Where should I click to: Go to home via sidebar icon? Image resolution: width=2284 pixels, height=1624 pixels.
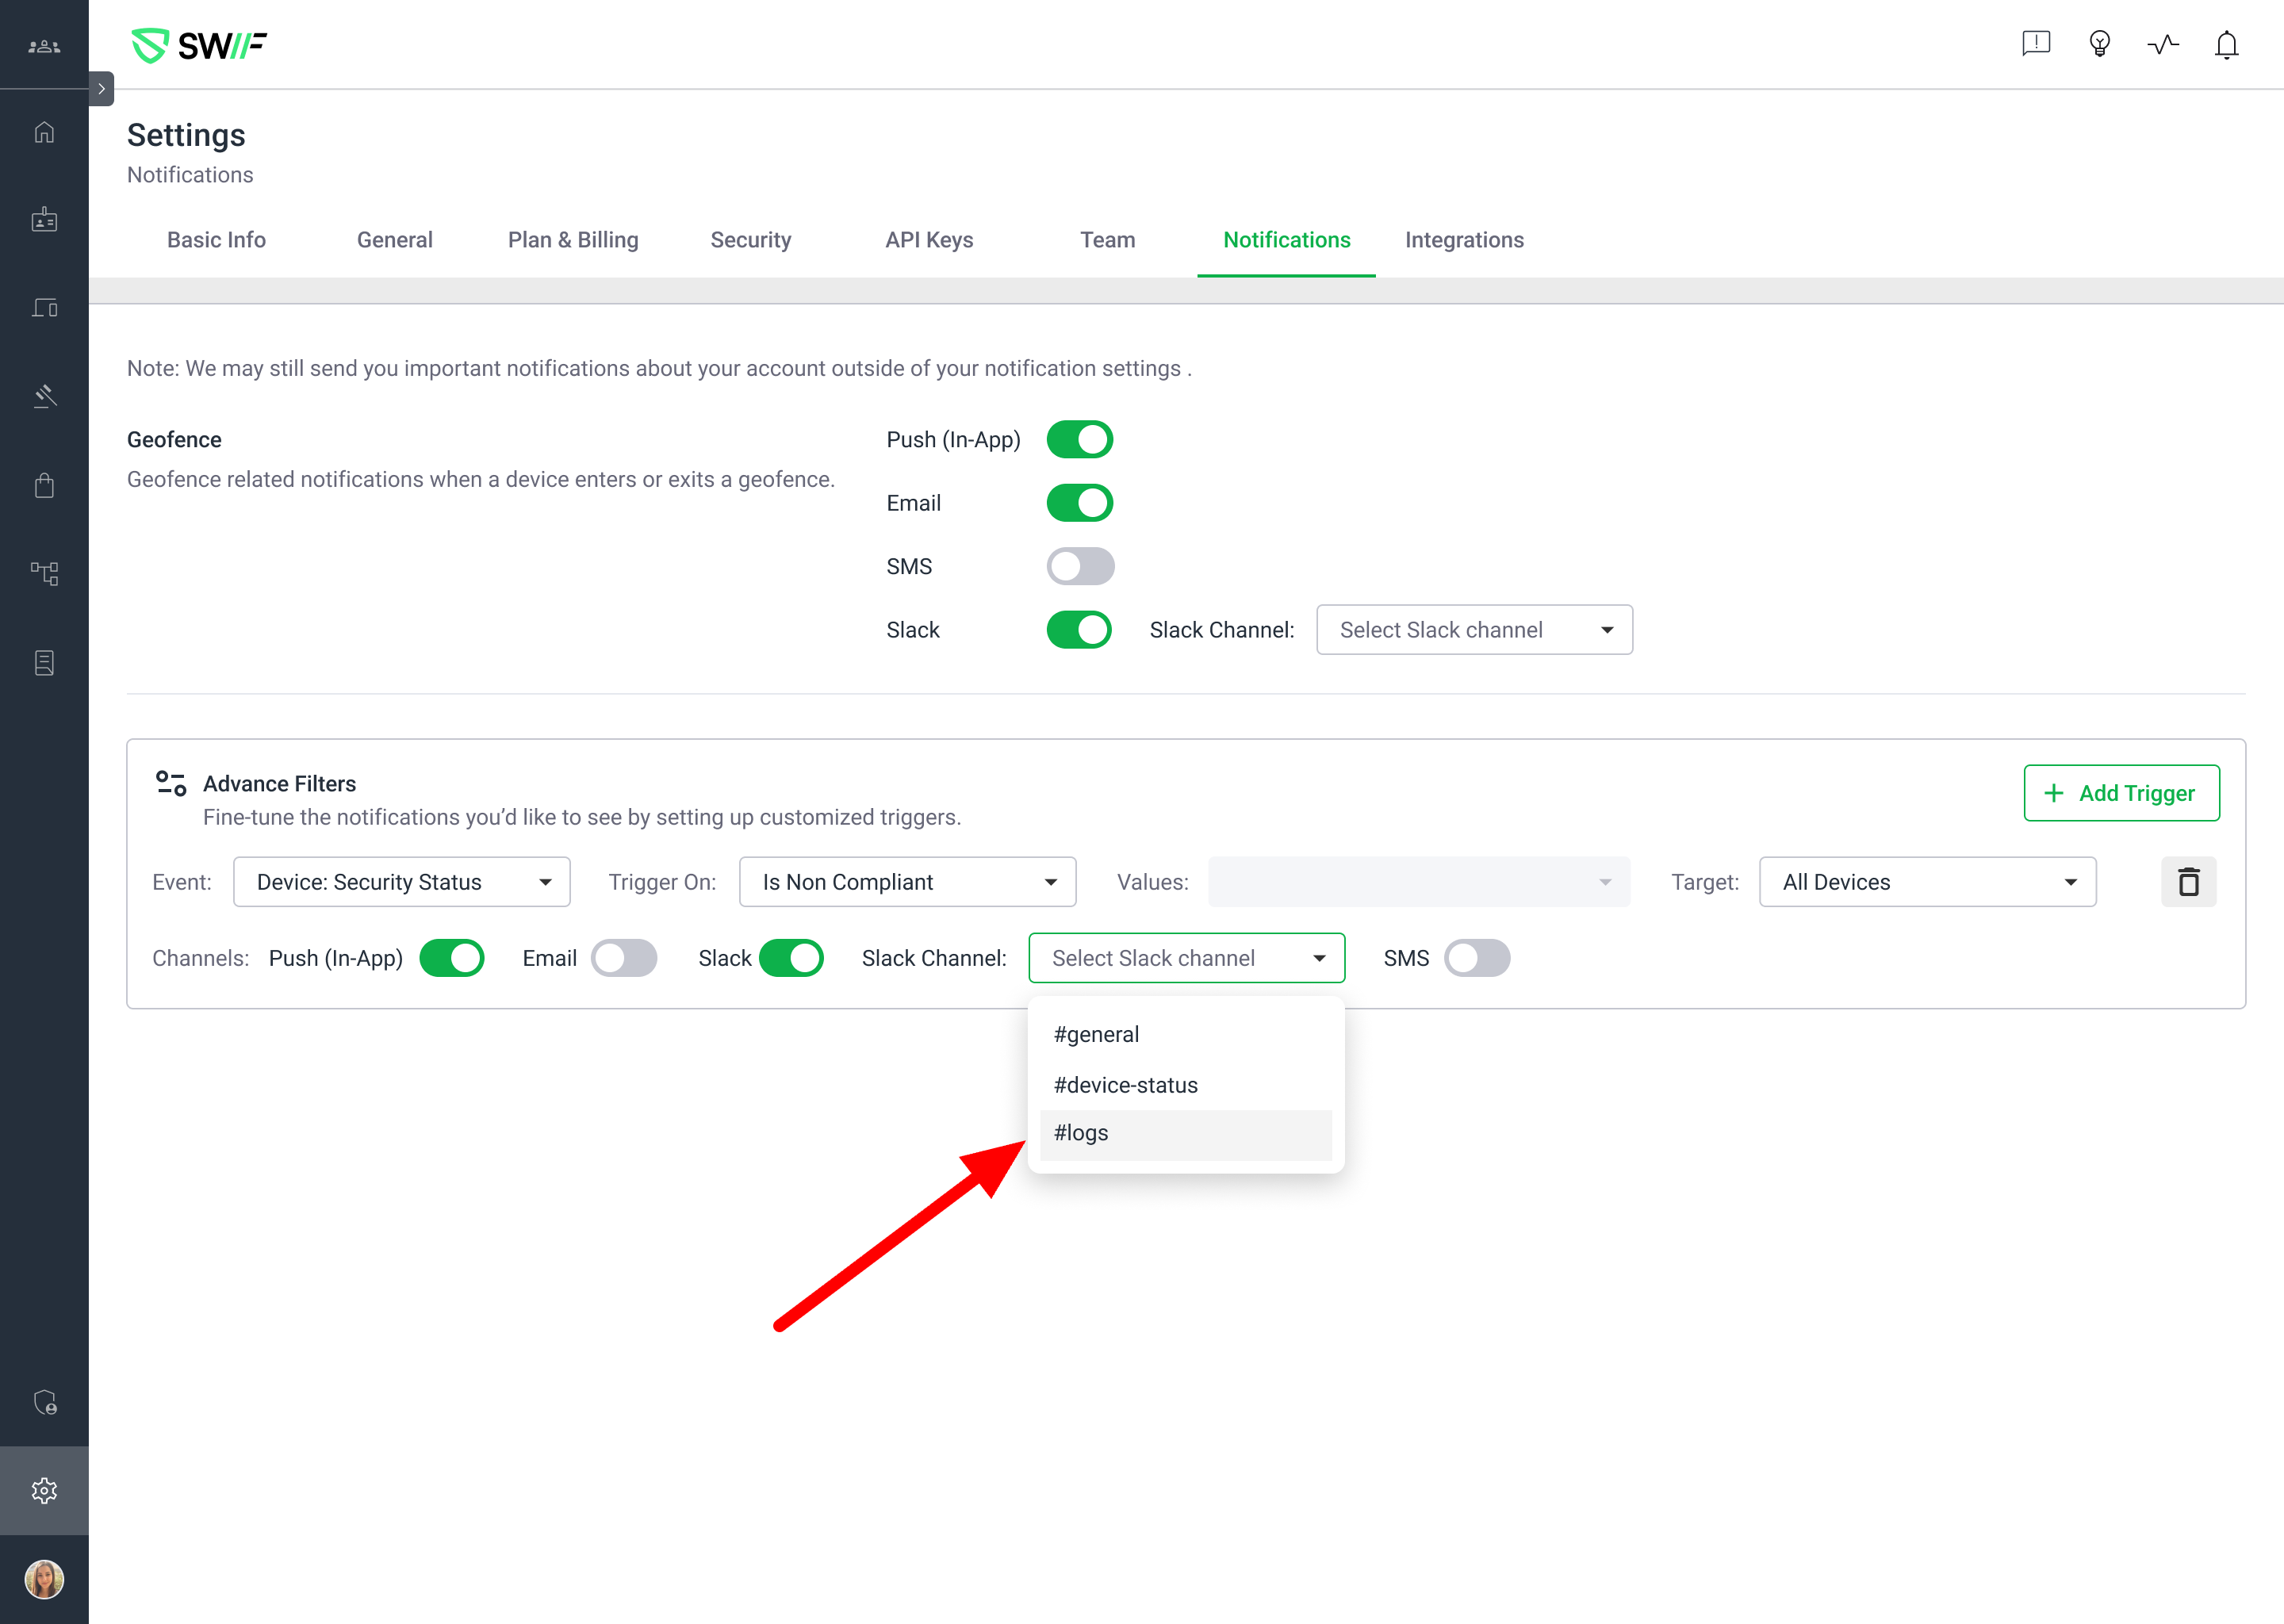[x=44, y=132]
